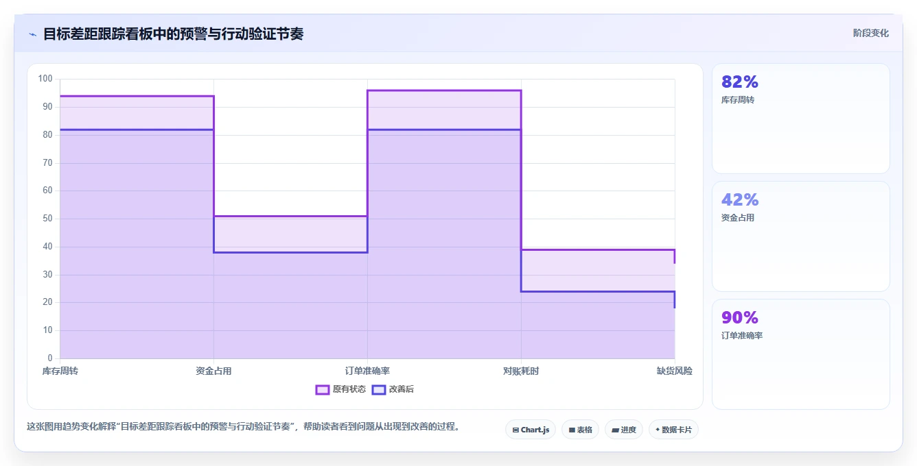Open the 42% 资金占用 card
The width and height of the screenshot is (917, 466).
[x=800, y=236]
